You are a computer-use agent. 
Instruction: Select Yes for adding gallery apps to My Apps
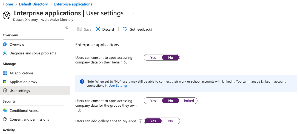coord(153,121)
